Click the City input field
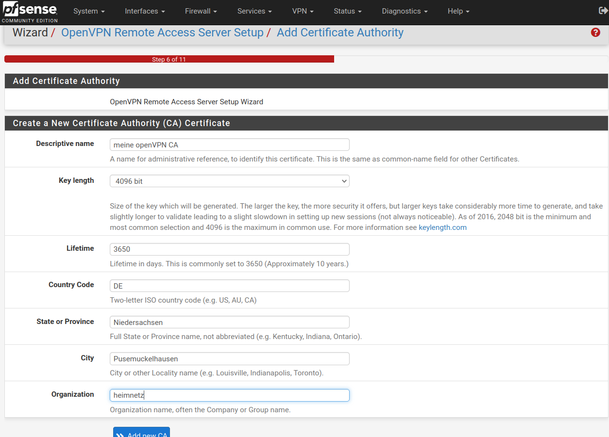 point(230,359)
